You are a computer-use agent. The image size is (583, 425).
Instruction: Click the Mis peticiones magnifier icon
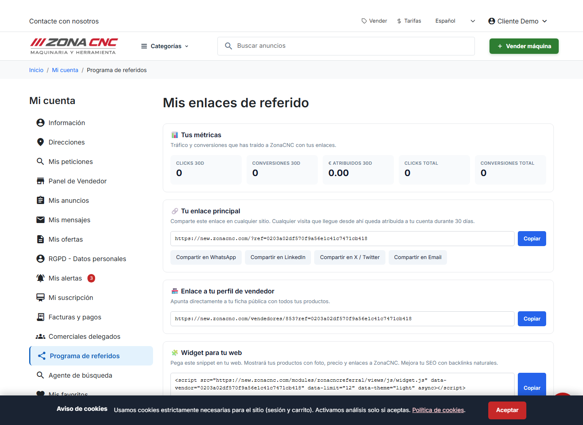(40, 161)
